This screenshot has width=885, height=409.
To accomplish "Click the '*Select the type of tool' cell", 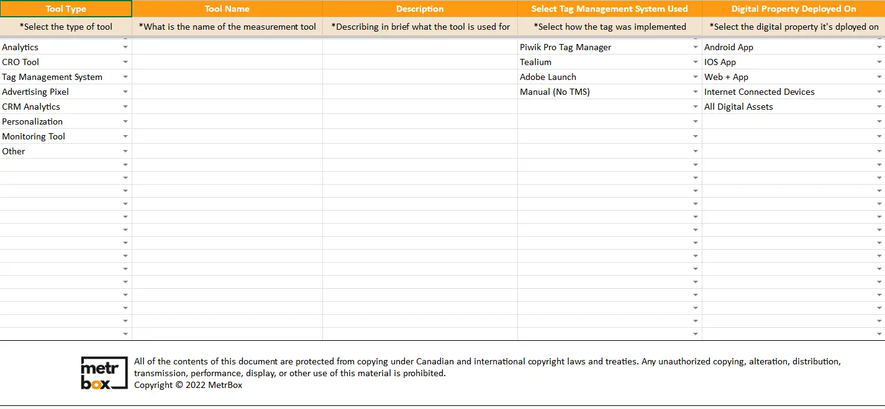I will pos(66,27).
